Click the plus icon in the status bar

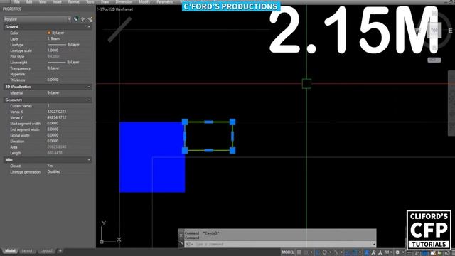(409, 252)
